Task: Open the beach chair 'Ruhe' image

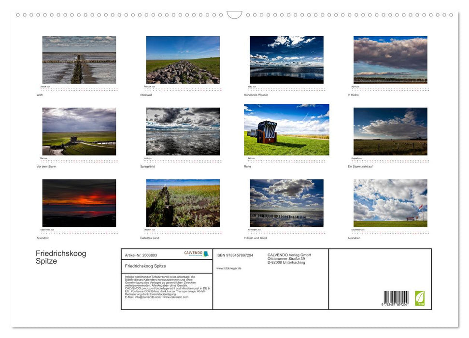Action: click(286, 128)
